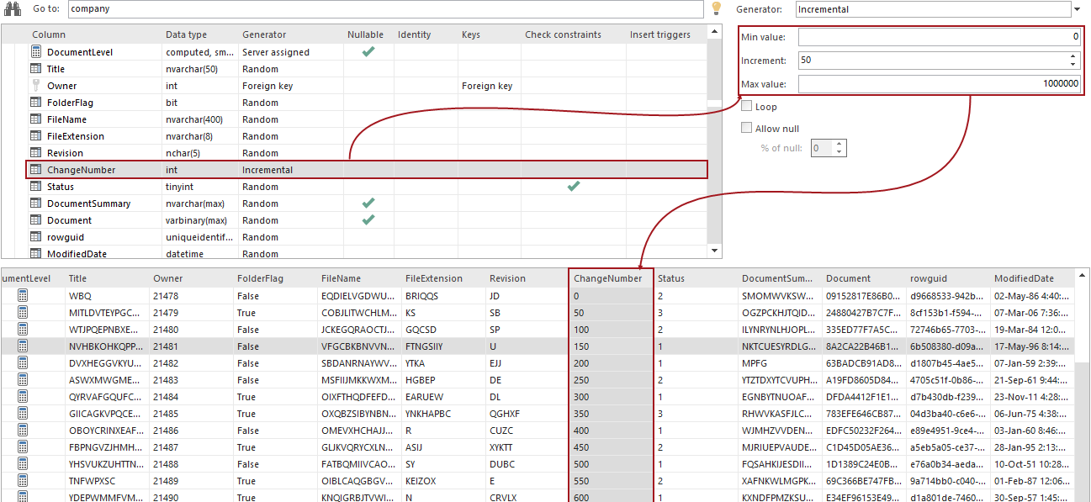Click the DocumentLevel column icon

tap(36, 52)
